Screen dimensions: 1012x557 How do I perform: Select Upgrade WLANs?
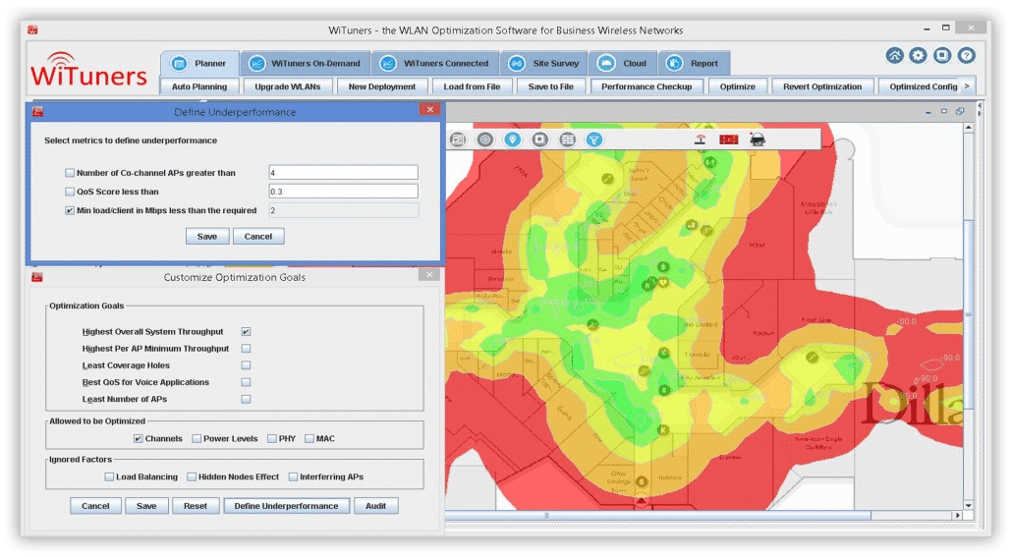click(287, 86)
